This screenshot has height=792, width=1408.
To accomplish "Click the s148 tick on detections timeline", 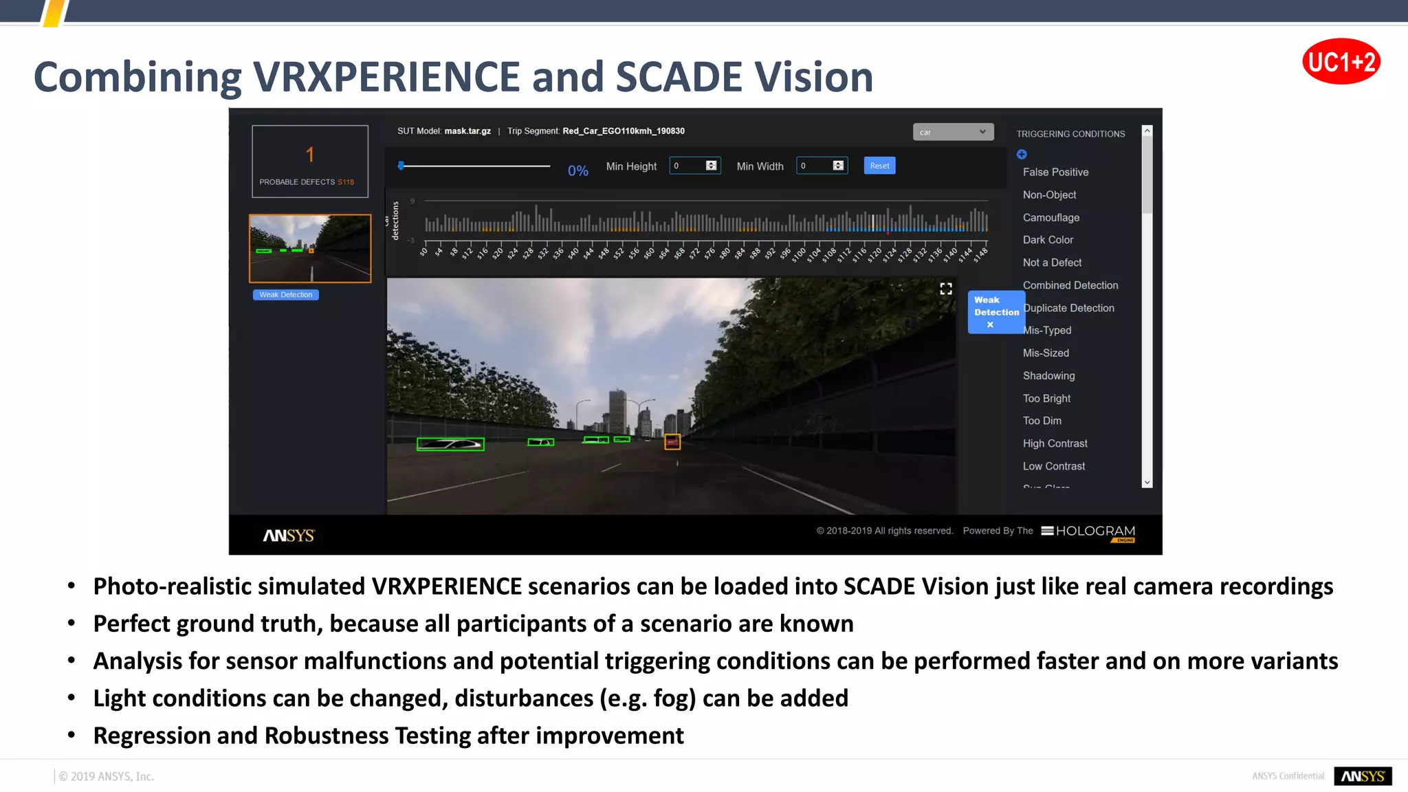I will (x=981, y=254).
